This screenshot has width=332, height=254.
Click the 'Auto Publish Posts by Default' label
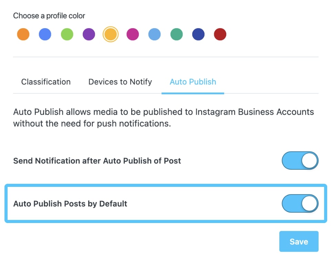(70, 204)
